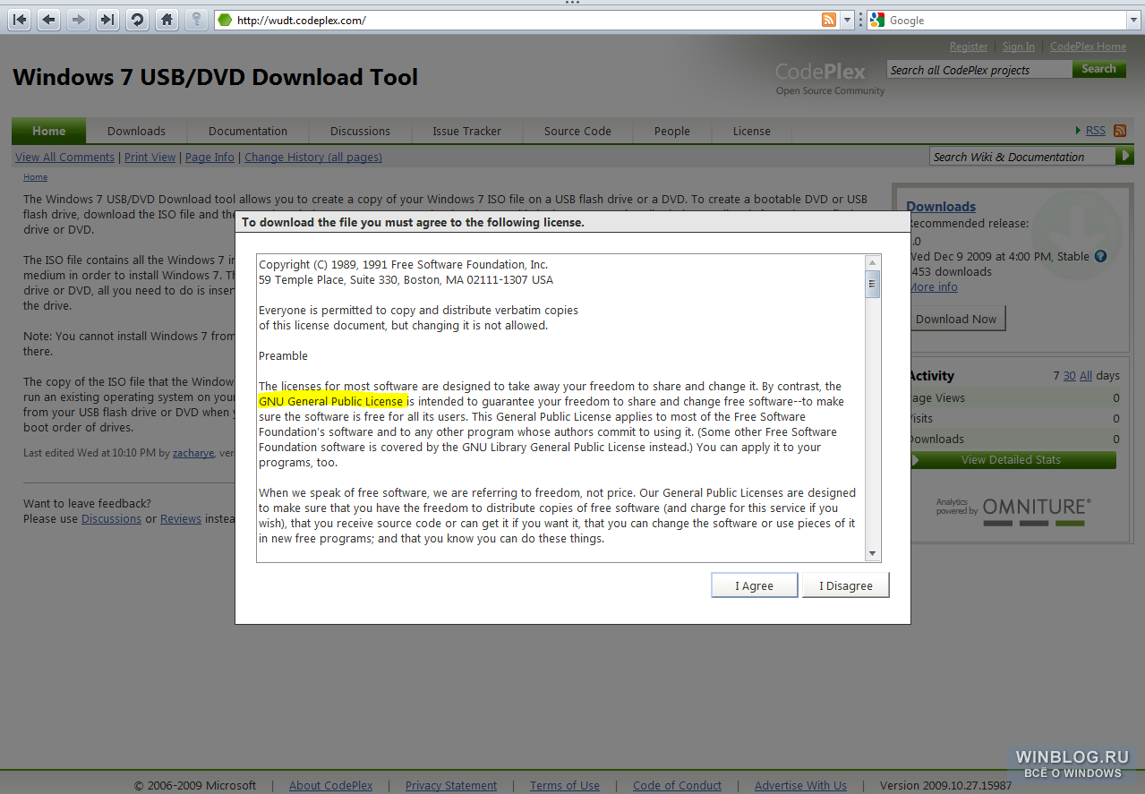Image resolution: width=1145 pixels, height=794 pixels.
Task: Reload the current page
Action: pyautogui.click(x=137, y=20)
